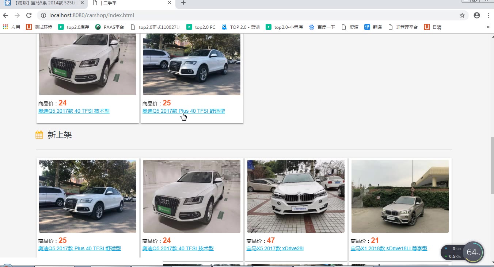
Task: Open the top2.0 PC bookmark
Action: 201,27
